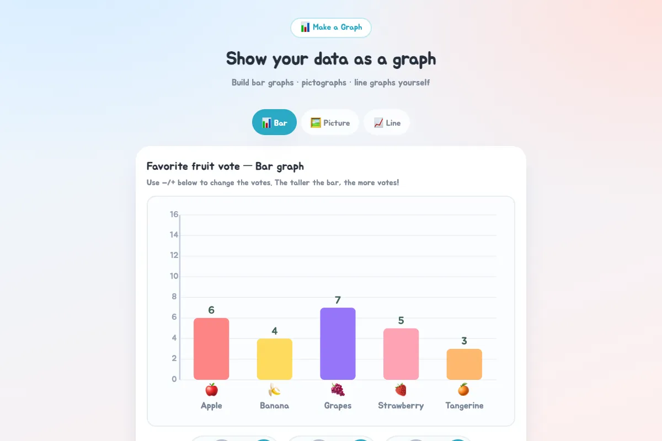The width and height of the screenshot is (662, 441).
Task: Click the tangerine emoji icon
Action: point(464,390)
